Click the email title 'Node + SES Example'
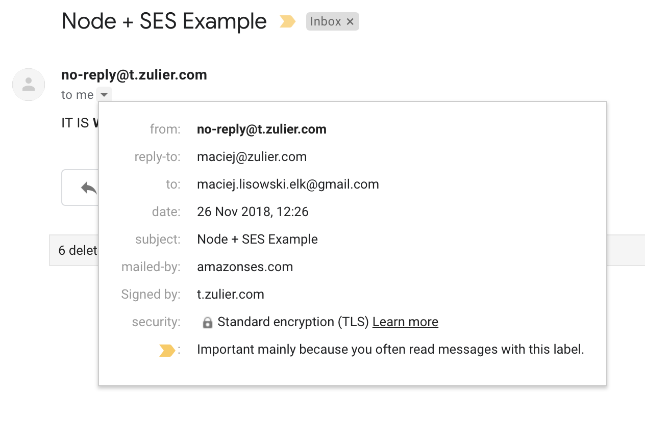 coord(164,21)
